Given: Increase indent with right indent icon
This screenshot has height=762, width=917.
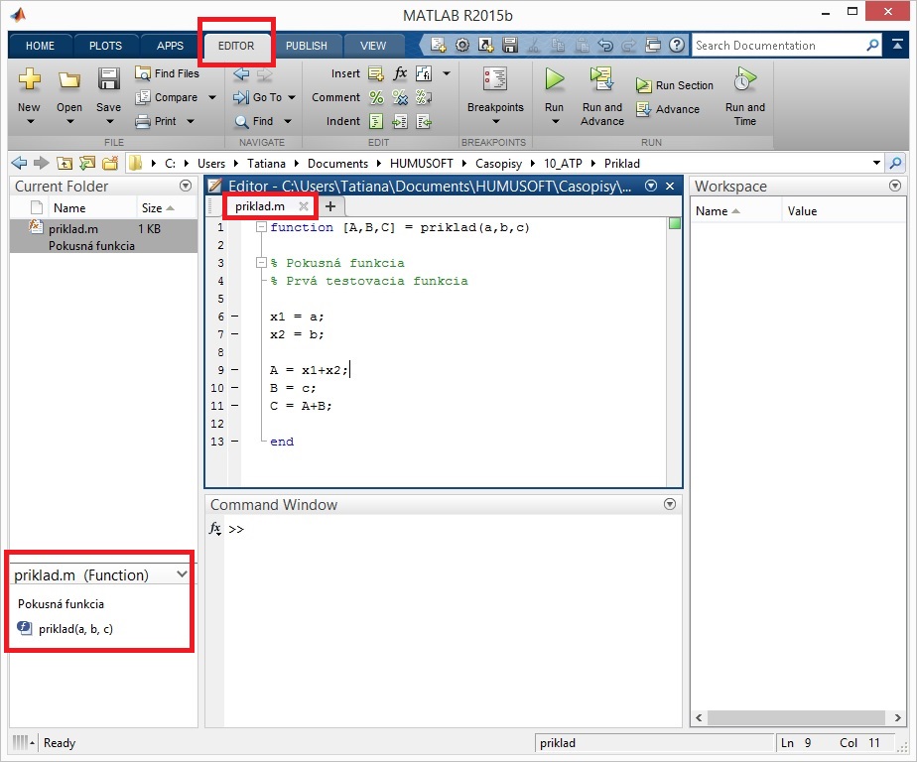Looking at the screenshot, I should (x=400, y=121).
